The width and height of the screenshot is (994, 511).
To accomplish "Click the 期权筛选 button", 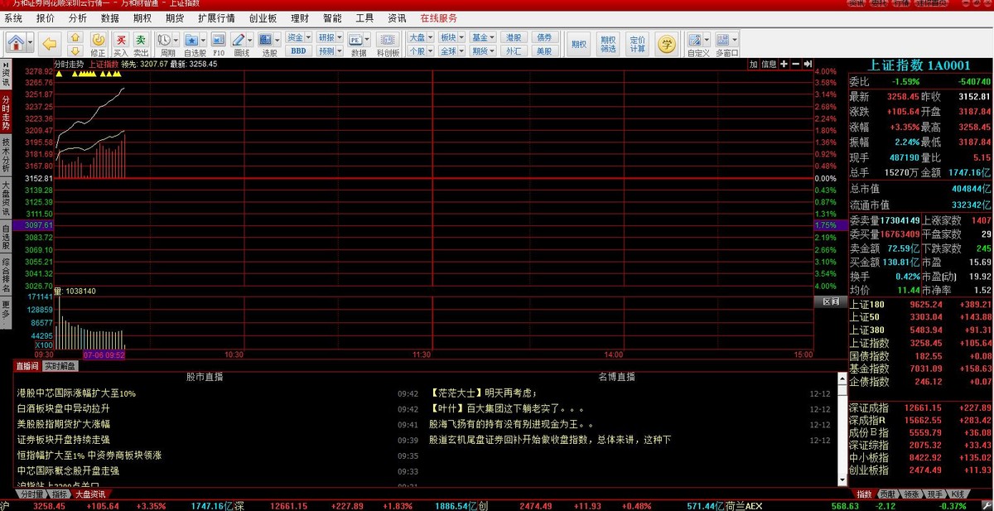I will [608, 44].
